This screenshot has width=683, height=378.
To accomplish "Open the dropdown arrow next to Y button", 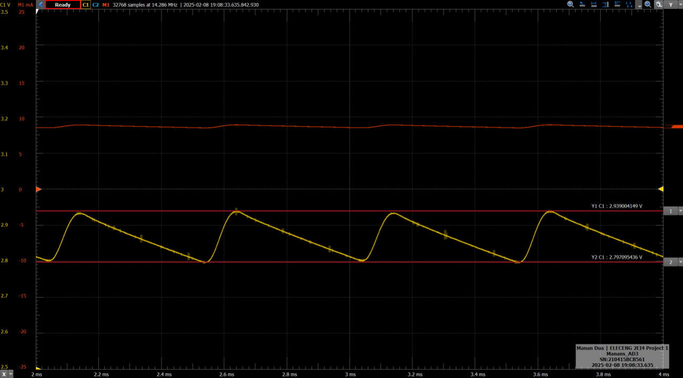I will 680,5.
